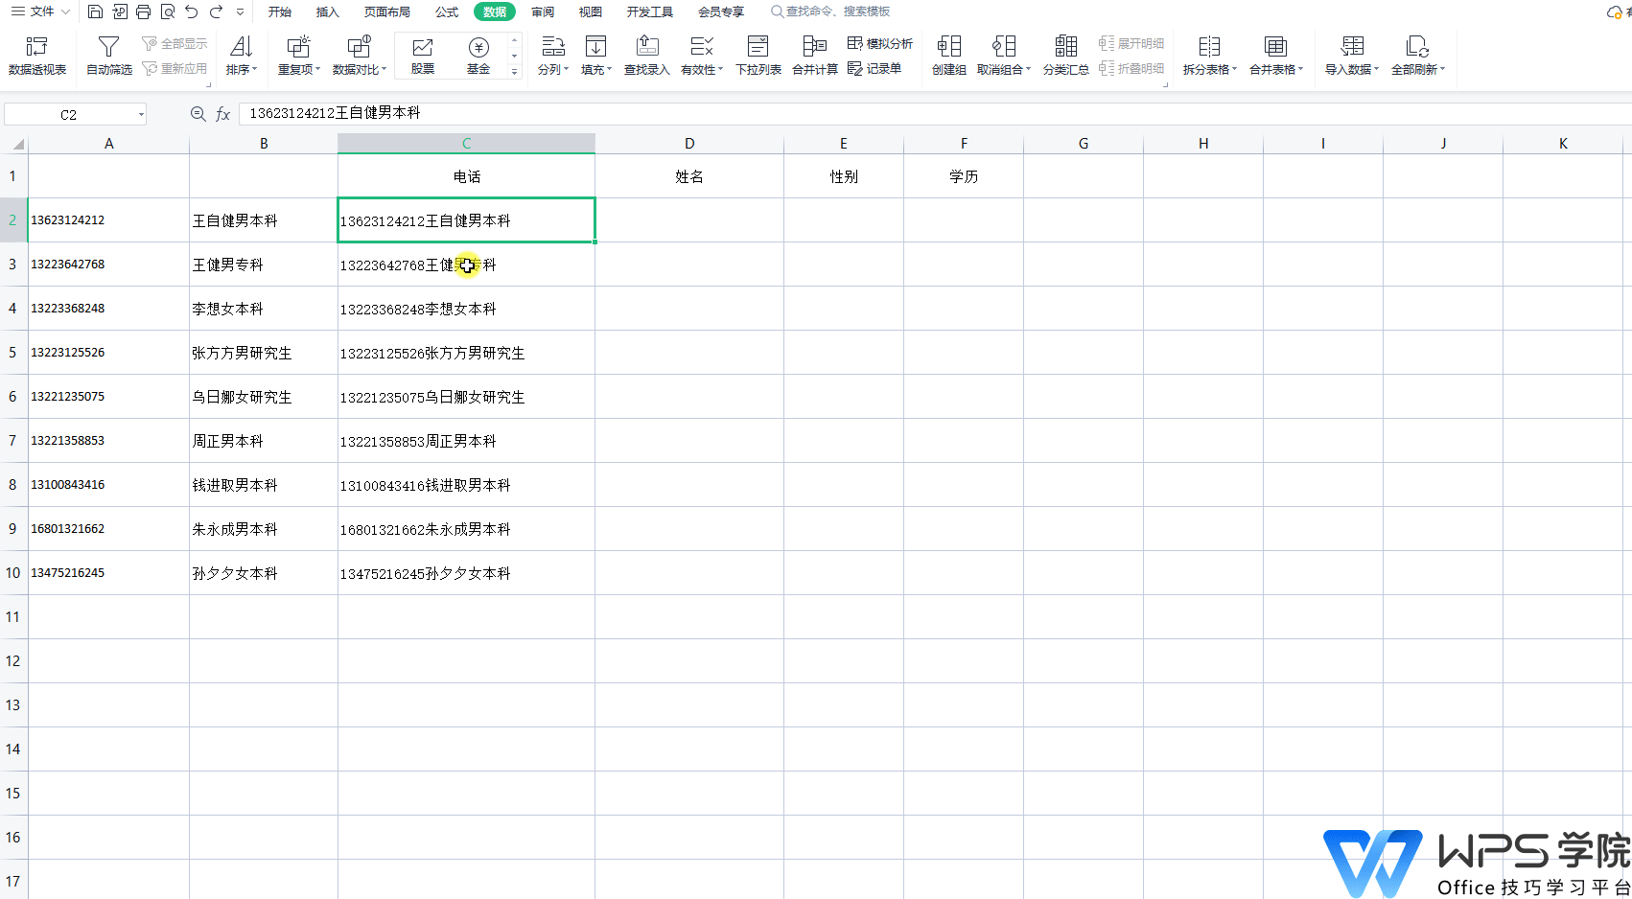Switch to the 视图 tab
This screenshot has height=899, width=1632.
tap(591, 12)
